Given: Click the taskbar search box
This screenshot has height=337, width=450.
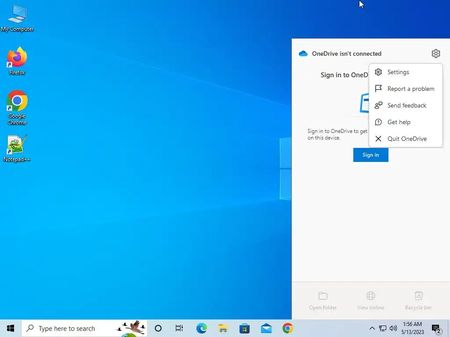Looking at the screenshot, I should coord(84,328).
